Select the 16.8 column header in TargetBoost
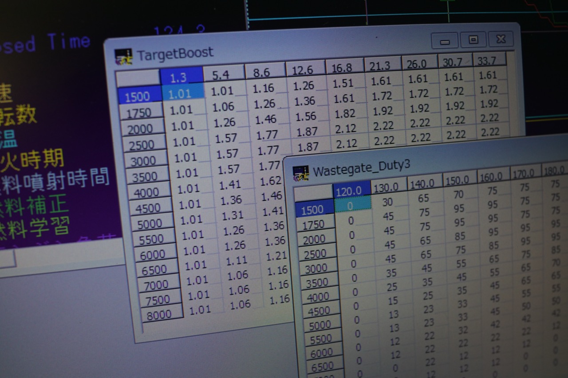Viewport: 568px width, 378px height. pyautogui.click(x=344, y=66)
